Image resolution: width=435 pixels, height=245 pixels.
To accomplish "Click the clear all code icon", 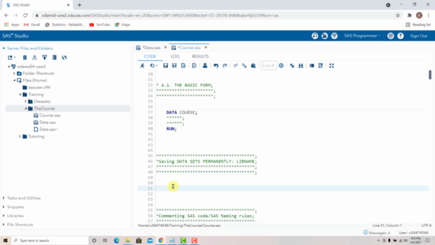I will click(292, 66).
